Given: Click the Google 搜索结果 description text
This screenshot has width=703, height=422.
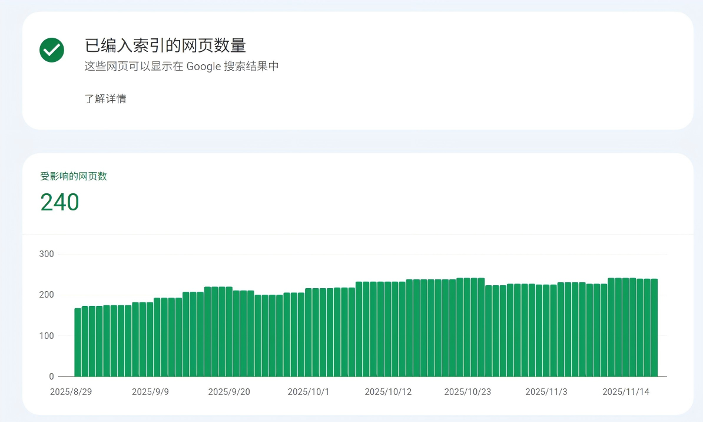Looking at the screenshot, I should click(181, 66).
